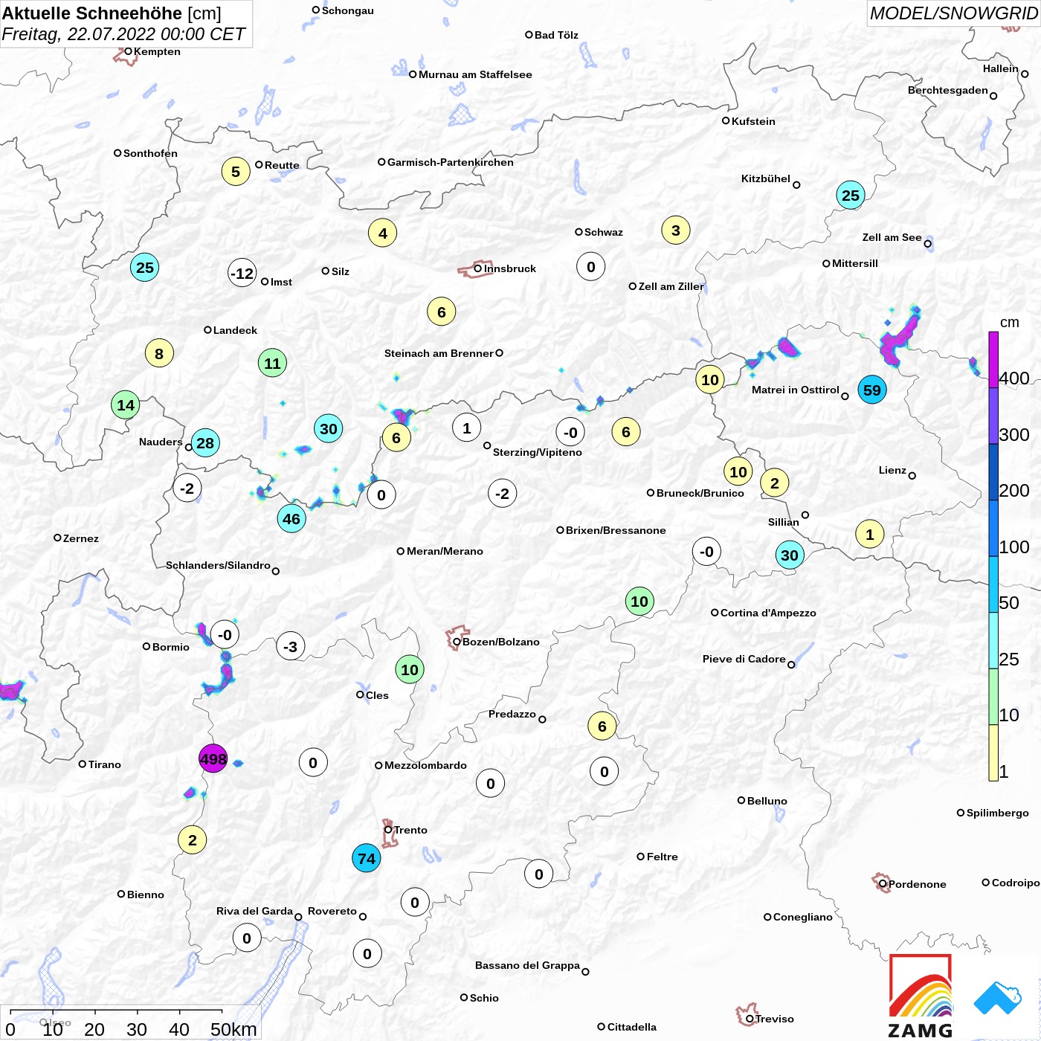1041x1041 pixels.
Task: Click the Bassano del Grappa label
Action: [527, 965]
